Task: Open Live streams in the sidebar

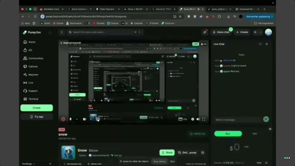Action: tap(28, 83)
